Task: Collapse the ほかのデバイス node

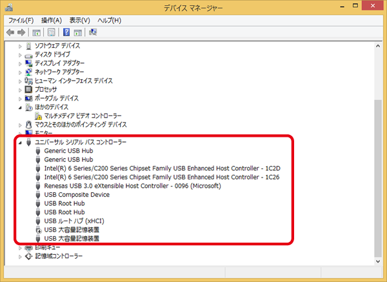Action: coord(20,108)
